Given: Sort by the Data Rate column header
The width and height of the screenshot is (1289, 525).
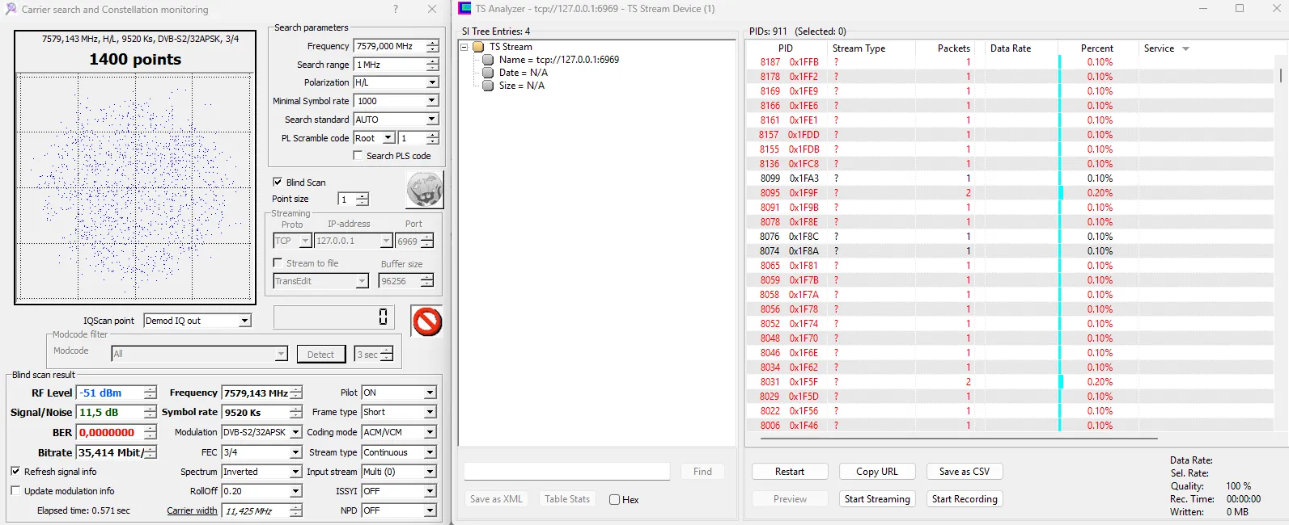Looking at the screenshot, I should [x=1010, y=48].
